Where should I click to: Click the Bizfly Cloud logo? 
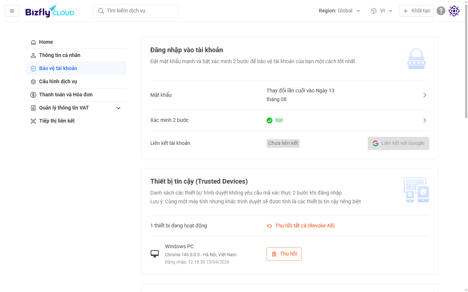tap(50, 11)
